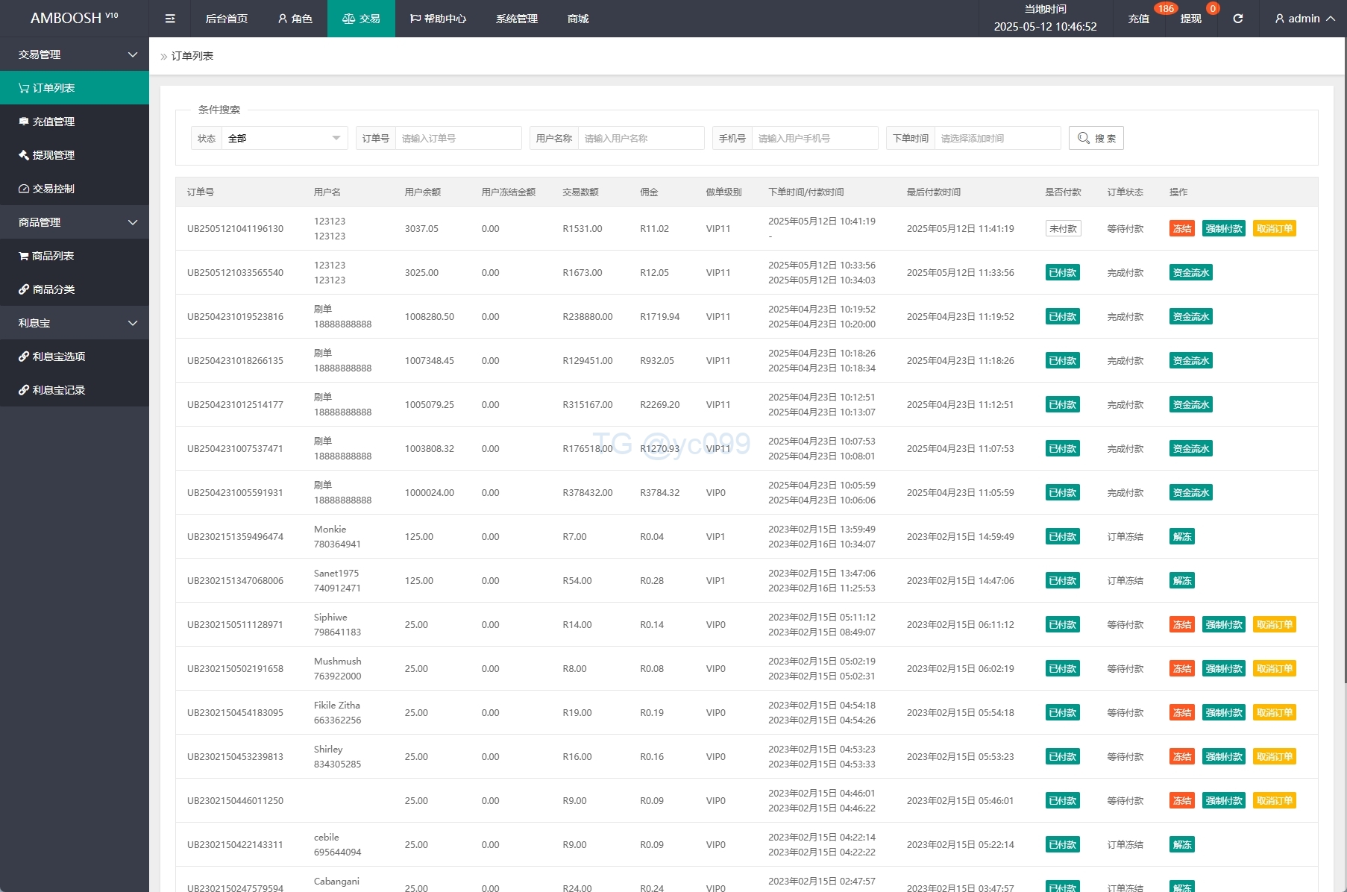1347x892 pixels.
Task: Open 商品分类 category sidebar item
Action: click(53, 289)
